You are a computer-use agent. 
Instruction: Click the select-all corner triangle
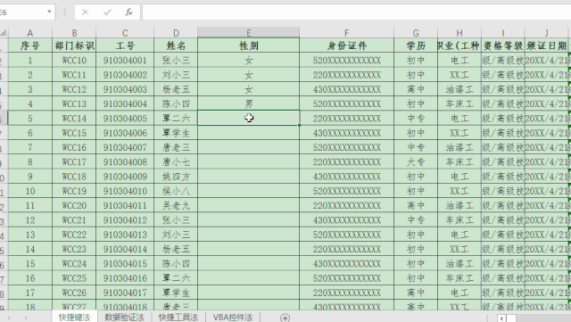point(4,33)
